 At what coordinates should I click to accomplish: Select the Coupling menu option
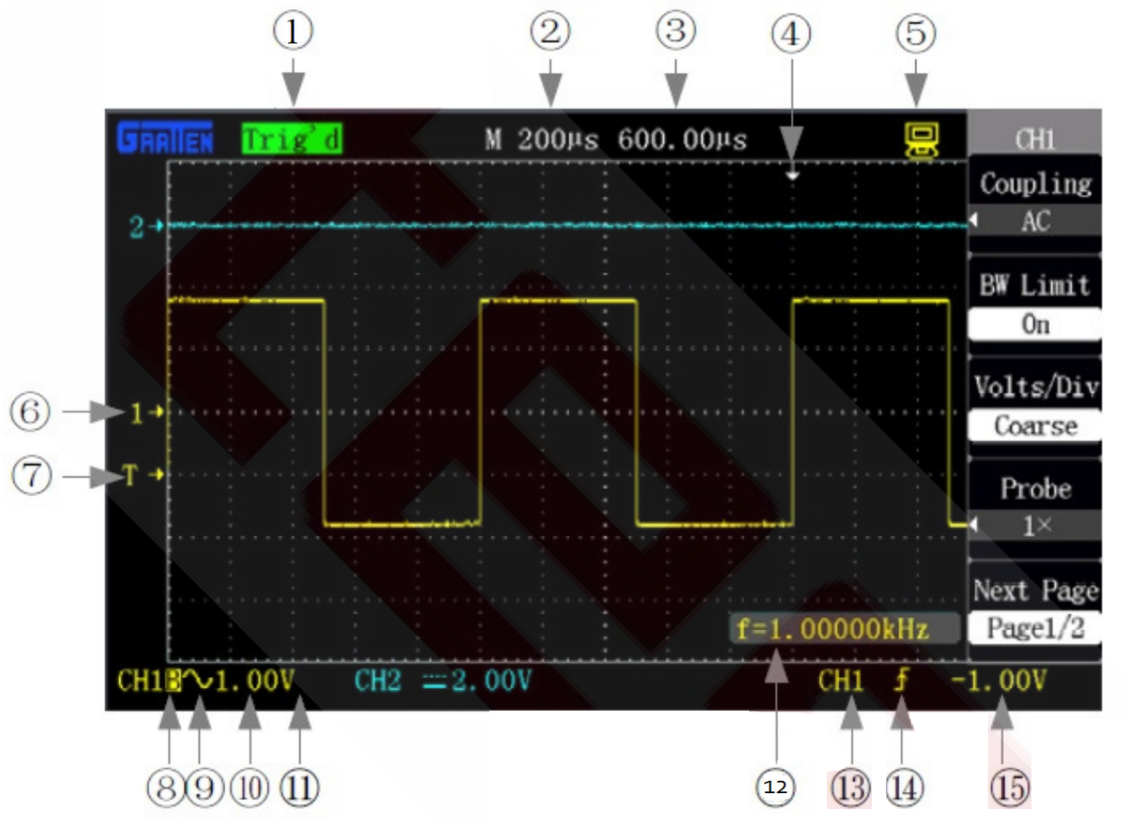[1034, 184]
